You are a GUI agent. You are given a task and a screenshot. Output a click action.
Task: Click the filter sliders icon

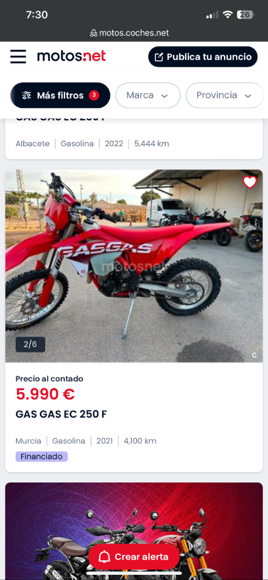point(27,95)
